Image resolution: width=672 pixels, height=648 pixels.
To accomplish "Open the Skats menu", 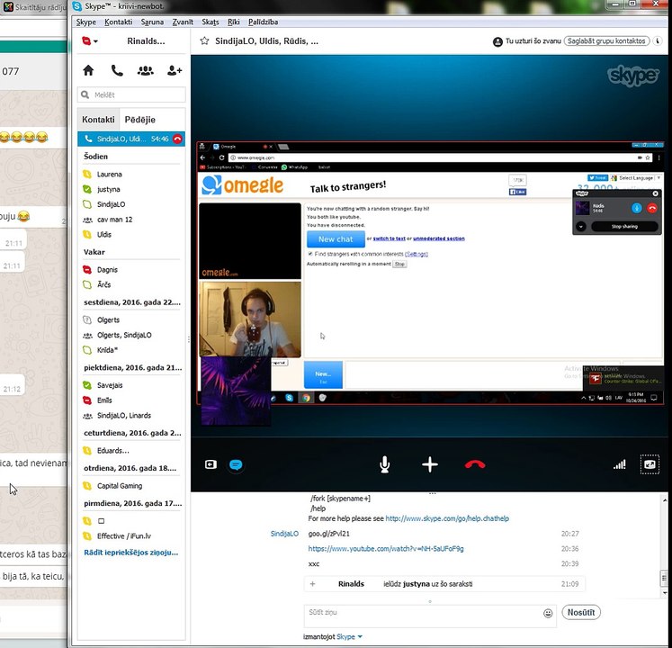I will coord(211,22).
